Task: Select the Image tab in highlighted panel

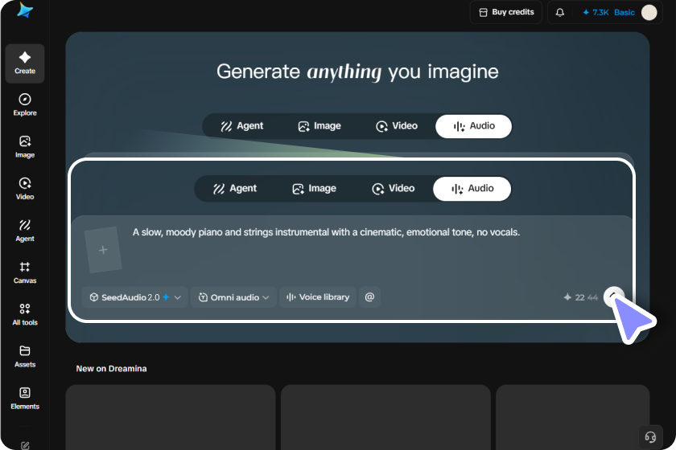Action: (315, 189)
